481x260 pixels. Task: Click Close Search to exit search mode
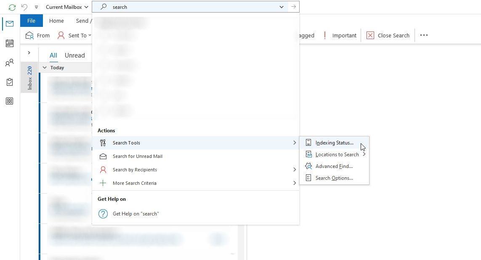pyautogui.click(x=387, y=35)
